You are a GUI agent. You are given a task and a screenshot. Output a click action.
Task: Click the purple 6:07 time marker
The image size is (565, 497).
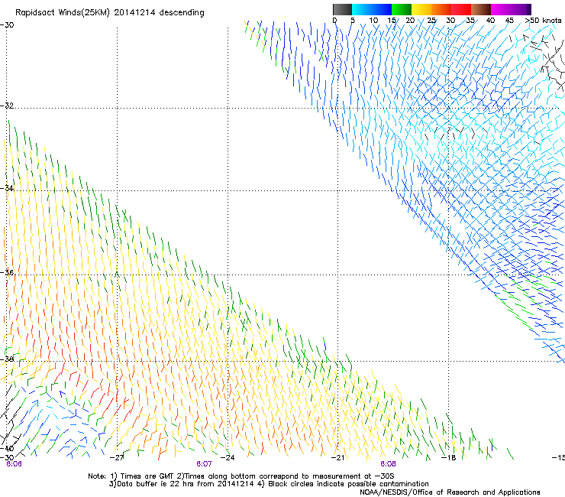[204, 464]
